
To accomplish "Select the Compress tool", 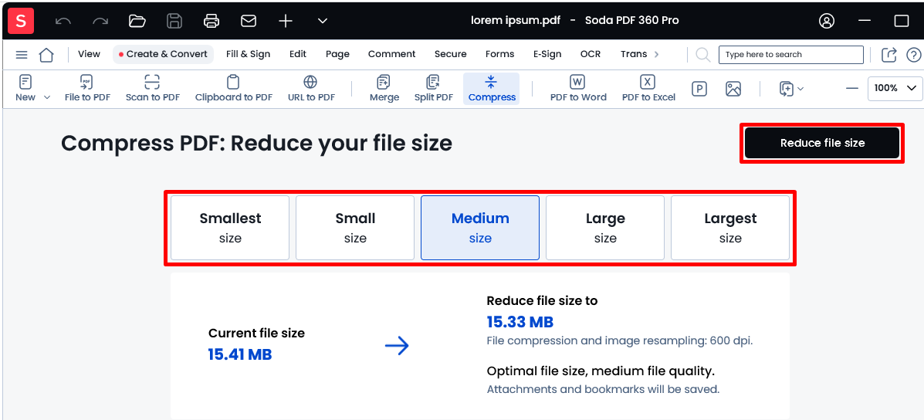I will tap(492, 88).
